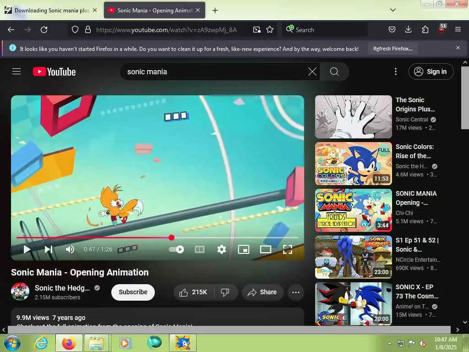469x352 pixels.
Task: Open more actions ellipsis under video
Action: click(x=296, y=292)
